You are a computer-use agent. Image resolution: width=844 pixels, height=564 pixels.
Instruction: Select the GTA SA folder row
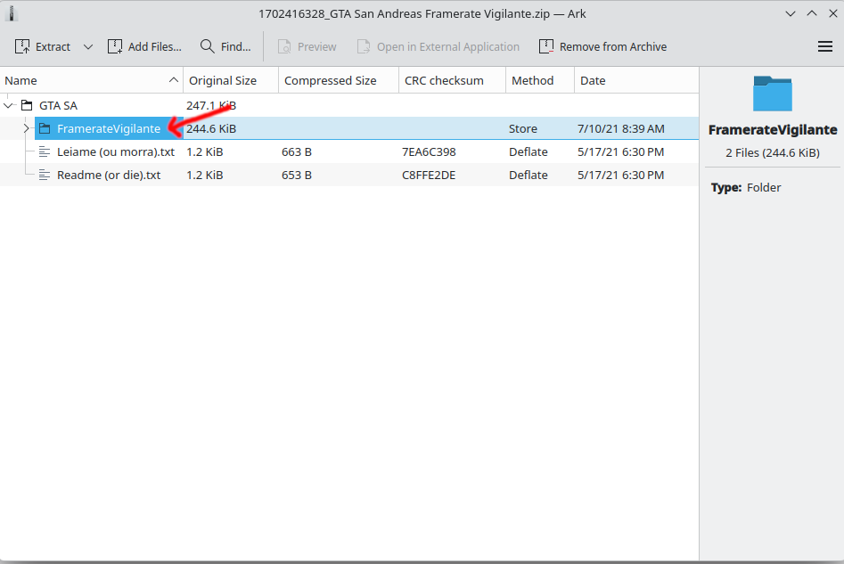(349, 105)
